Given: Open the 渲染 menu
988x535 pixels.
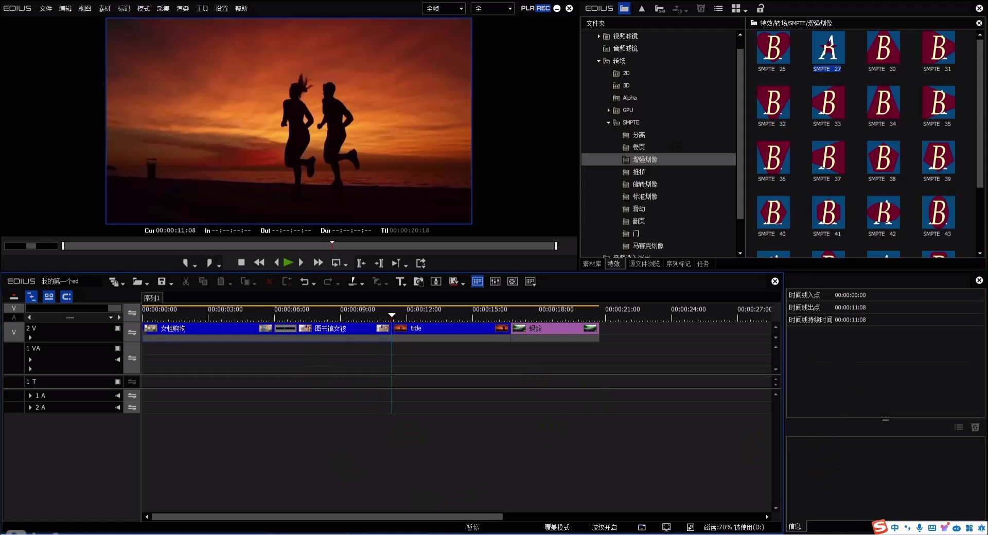Looking at the screenshot, I should point(183,8).
